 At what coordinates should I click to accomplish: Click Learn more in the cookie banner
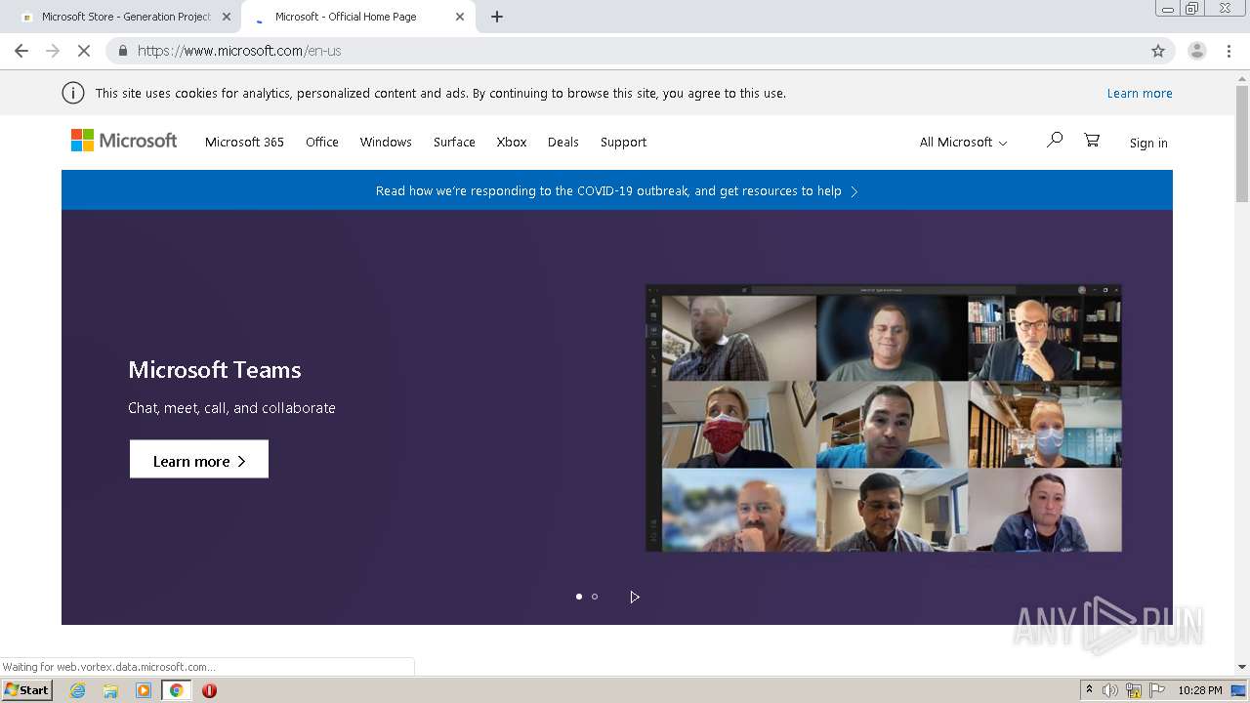1140,93
